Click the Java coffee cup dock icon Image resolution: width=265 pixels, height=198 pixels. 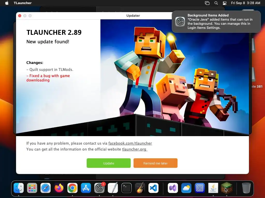point(213,188)
